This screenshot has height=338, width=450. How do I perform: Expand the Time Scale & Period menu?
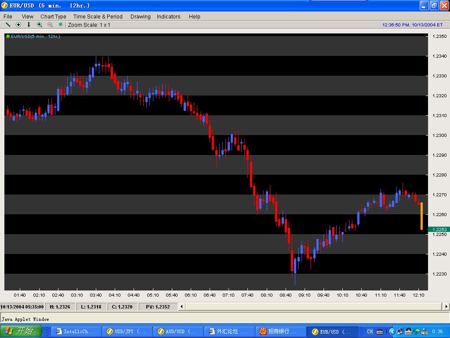98,16
